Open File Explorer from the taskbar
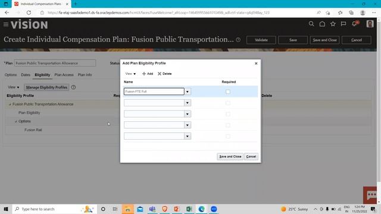 (x=127, y=209)
